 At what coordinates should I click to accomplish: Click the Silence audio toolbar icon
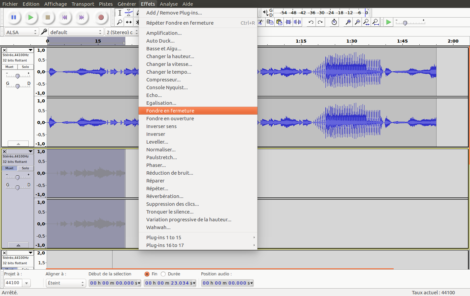[x=297, y=22]
